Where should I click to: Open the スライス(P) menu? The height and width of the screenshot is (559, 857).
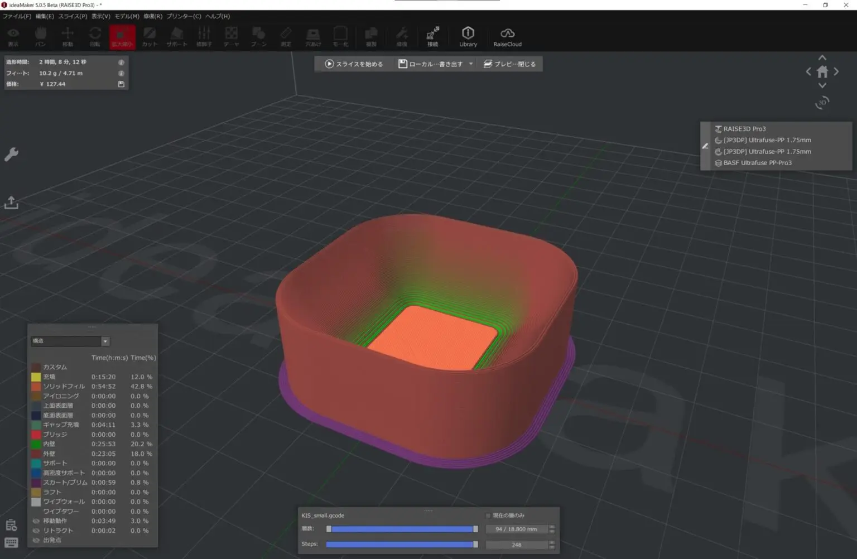[73, 16]
